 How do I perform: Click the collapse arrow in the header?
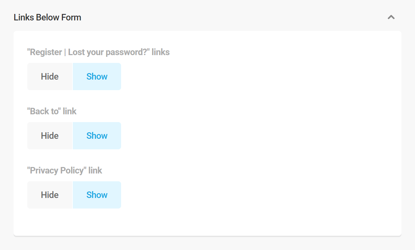[391, 17]
